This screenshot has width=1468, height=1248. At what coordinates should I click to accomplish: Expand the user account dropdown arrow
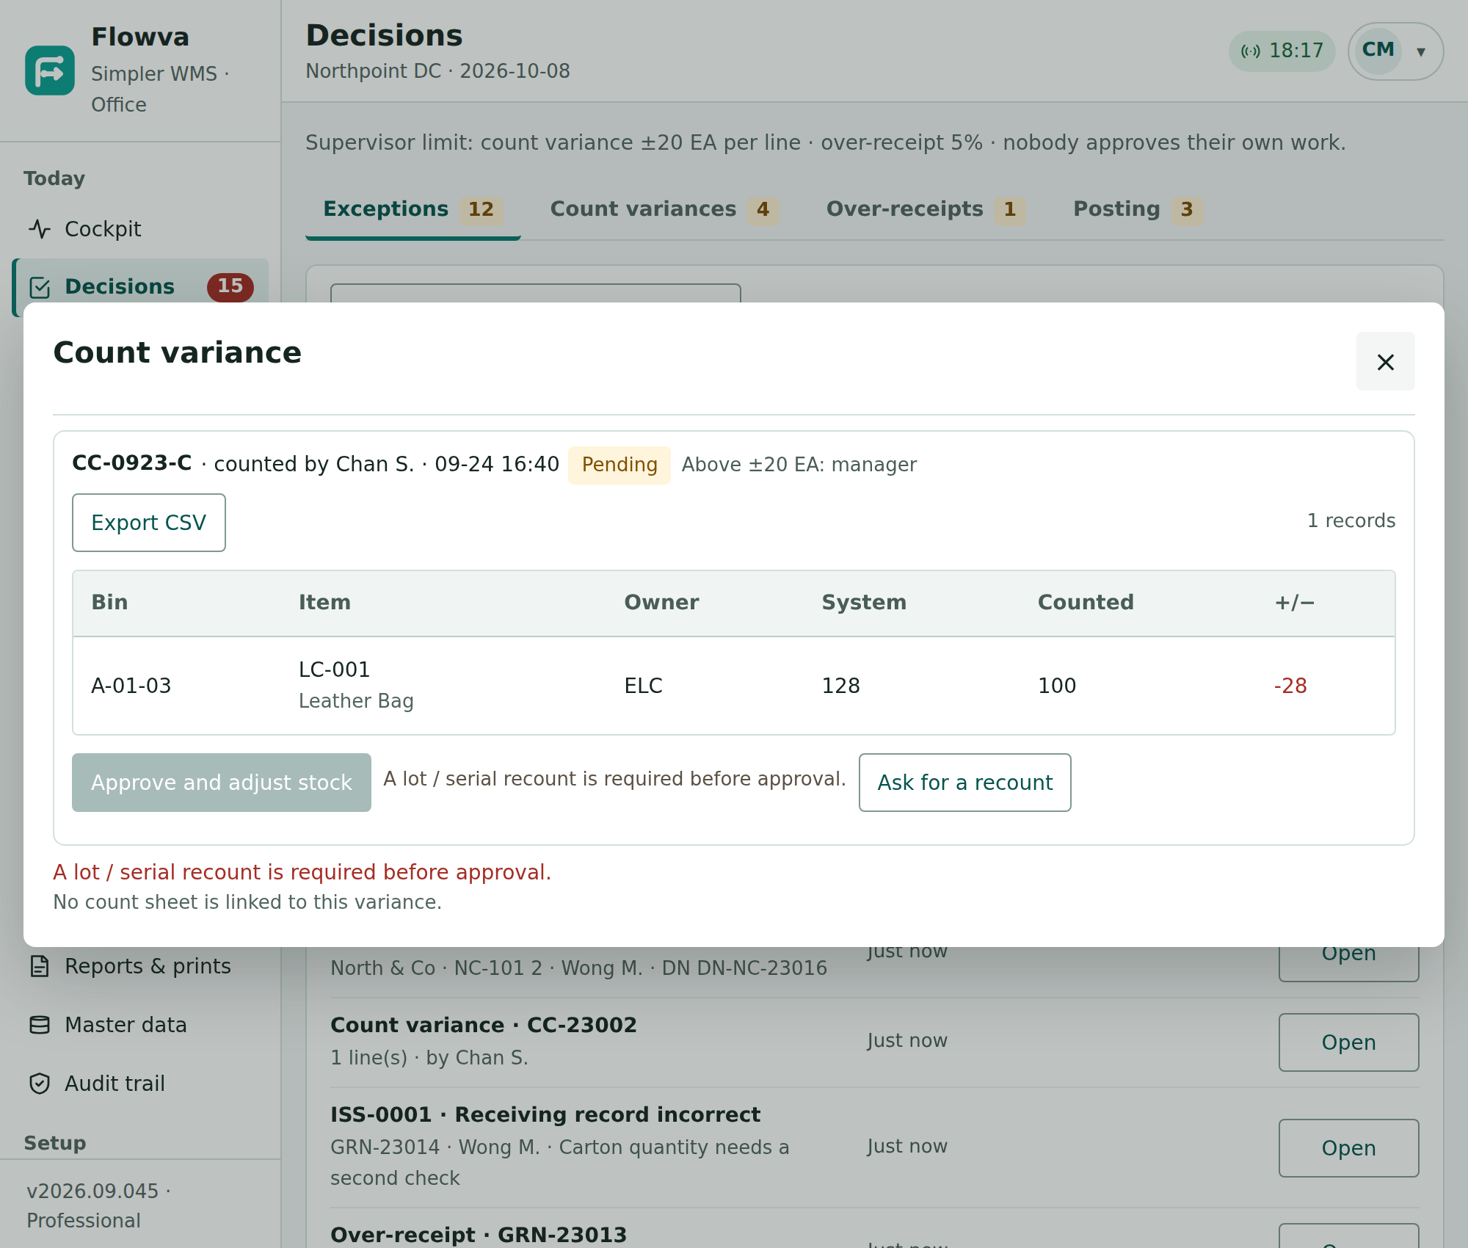(x=1421, y=51)
